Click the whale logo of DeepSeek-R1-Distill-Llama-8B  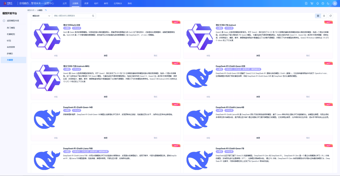[200, 119]
